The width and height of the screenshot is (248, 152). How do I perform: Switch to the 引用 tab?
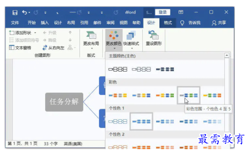[84, 23]
